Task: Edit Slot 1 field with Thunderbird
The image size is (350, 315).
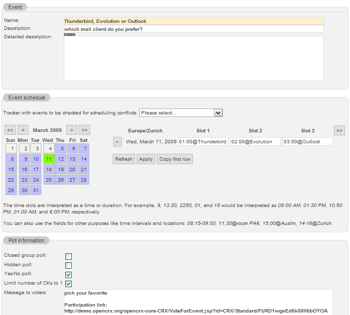Action: click(x=203, y=142)
